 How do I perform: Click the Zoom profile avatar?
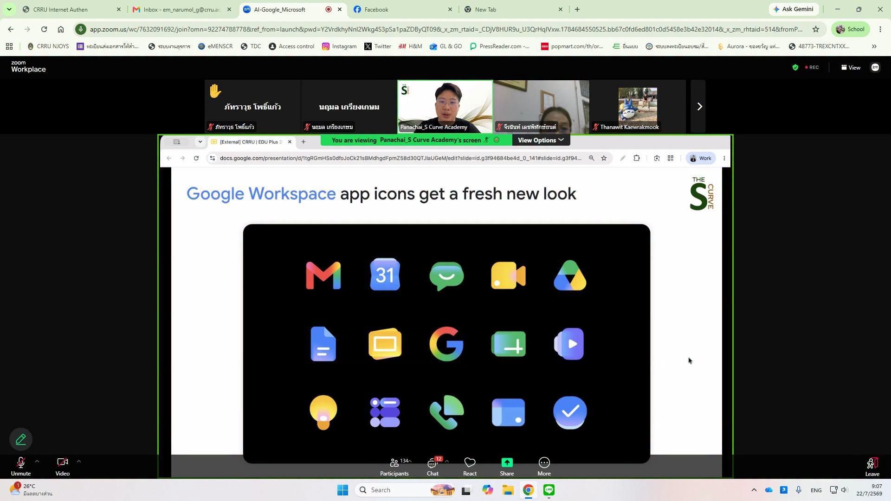[x=875, y=67]
